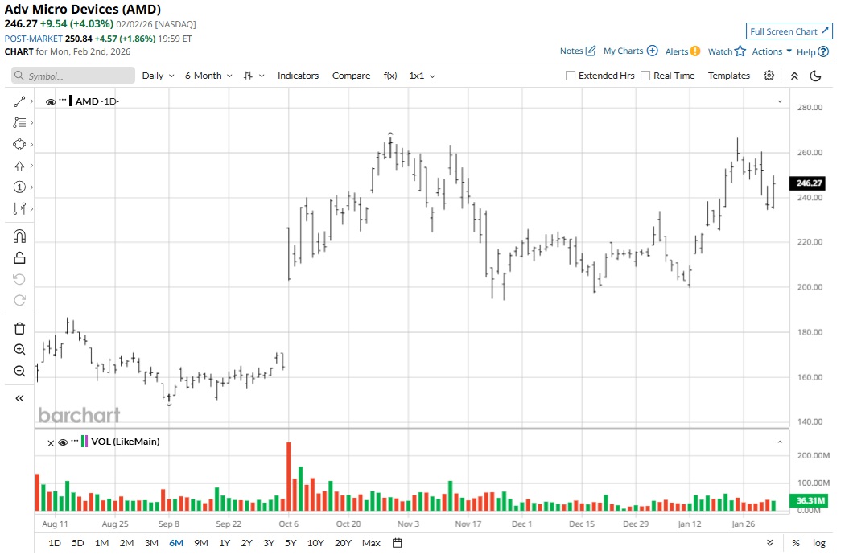Toggle log scale mode

pos(818,543)
